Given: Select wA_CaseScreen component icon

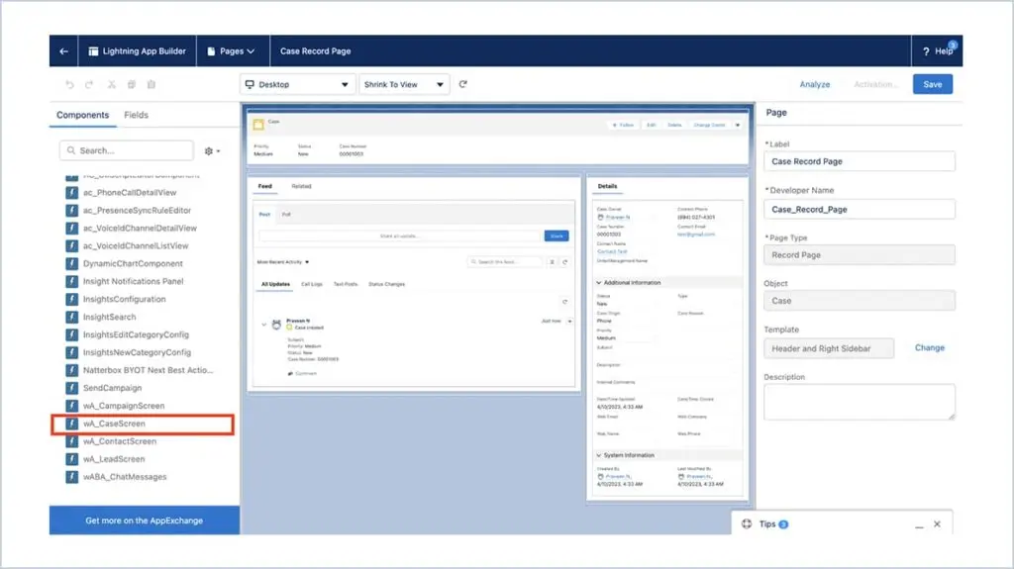Looking at the screenshot, I should pos(71,424).
